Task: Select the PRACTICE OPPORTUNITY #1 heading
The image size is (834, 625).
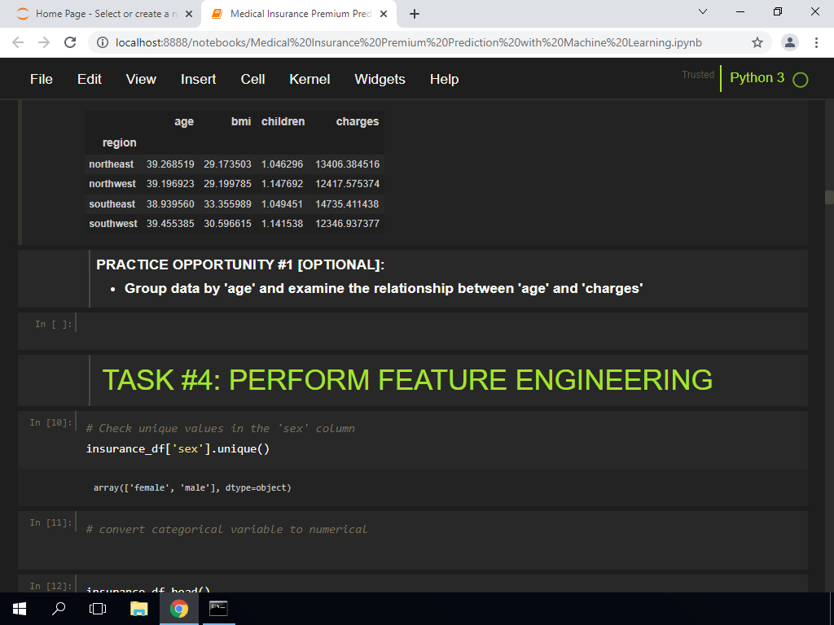Action: tap(240, 264)
